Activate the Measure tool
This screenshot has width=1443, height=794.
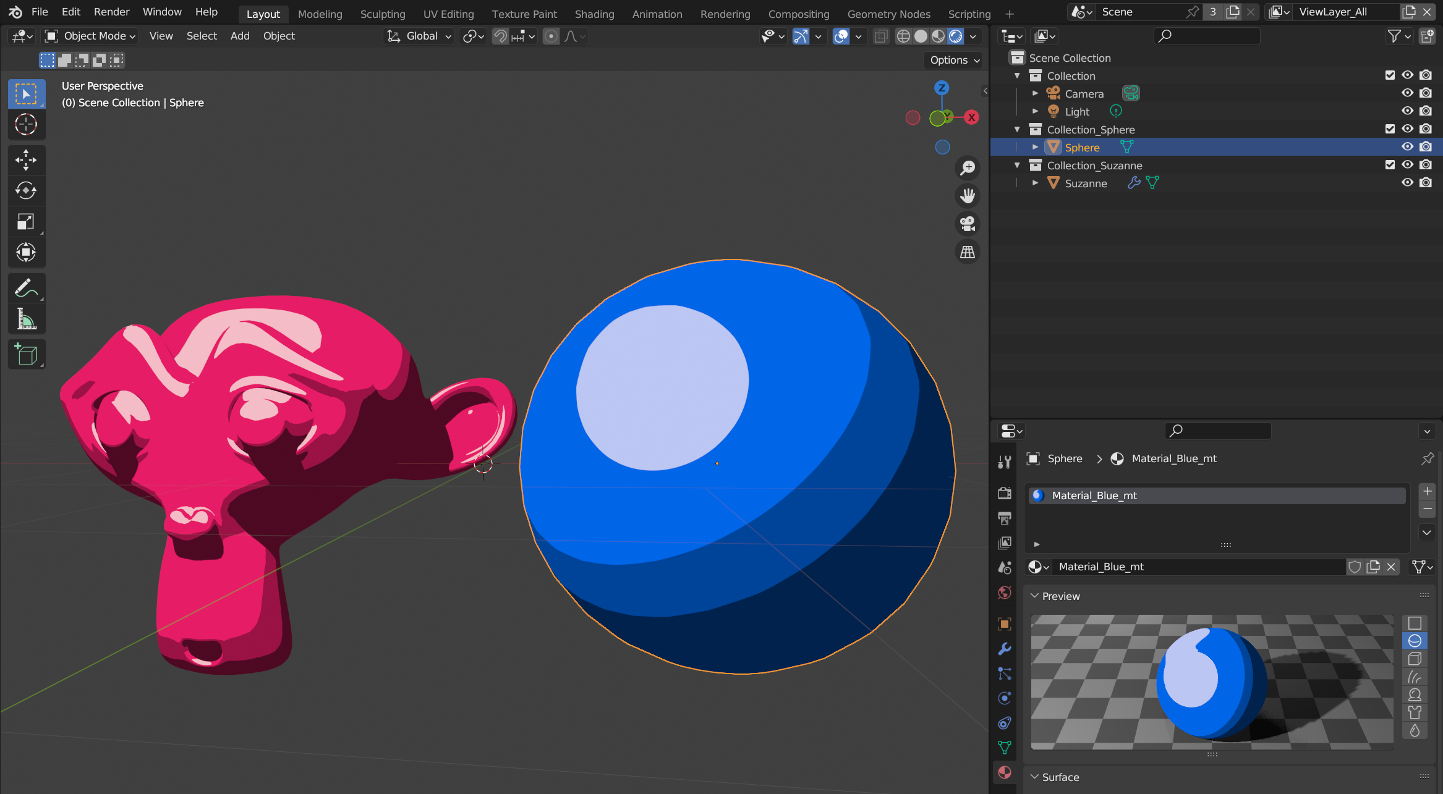[26, 318]
